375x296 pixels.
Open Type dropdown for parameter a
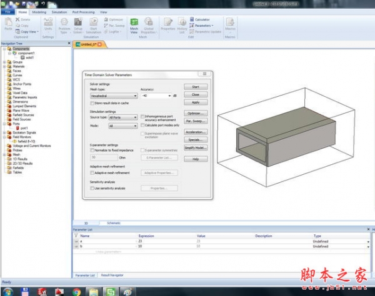point(368,242)
